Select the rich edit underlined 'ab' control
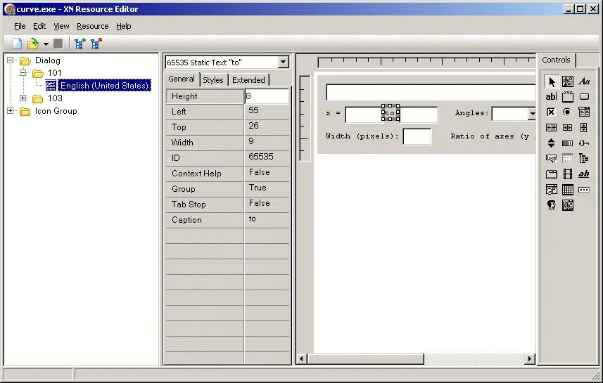The width and height of the screenshot is (603, 383). [584, 174]
